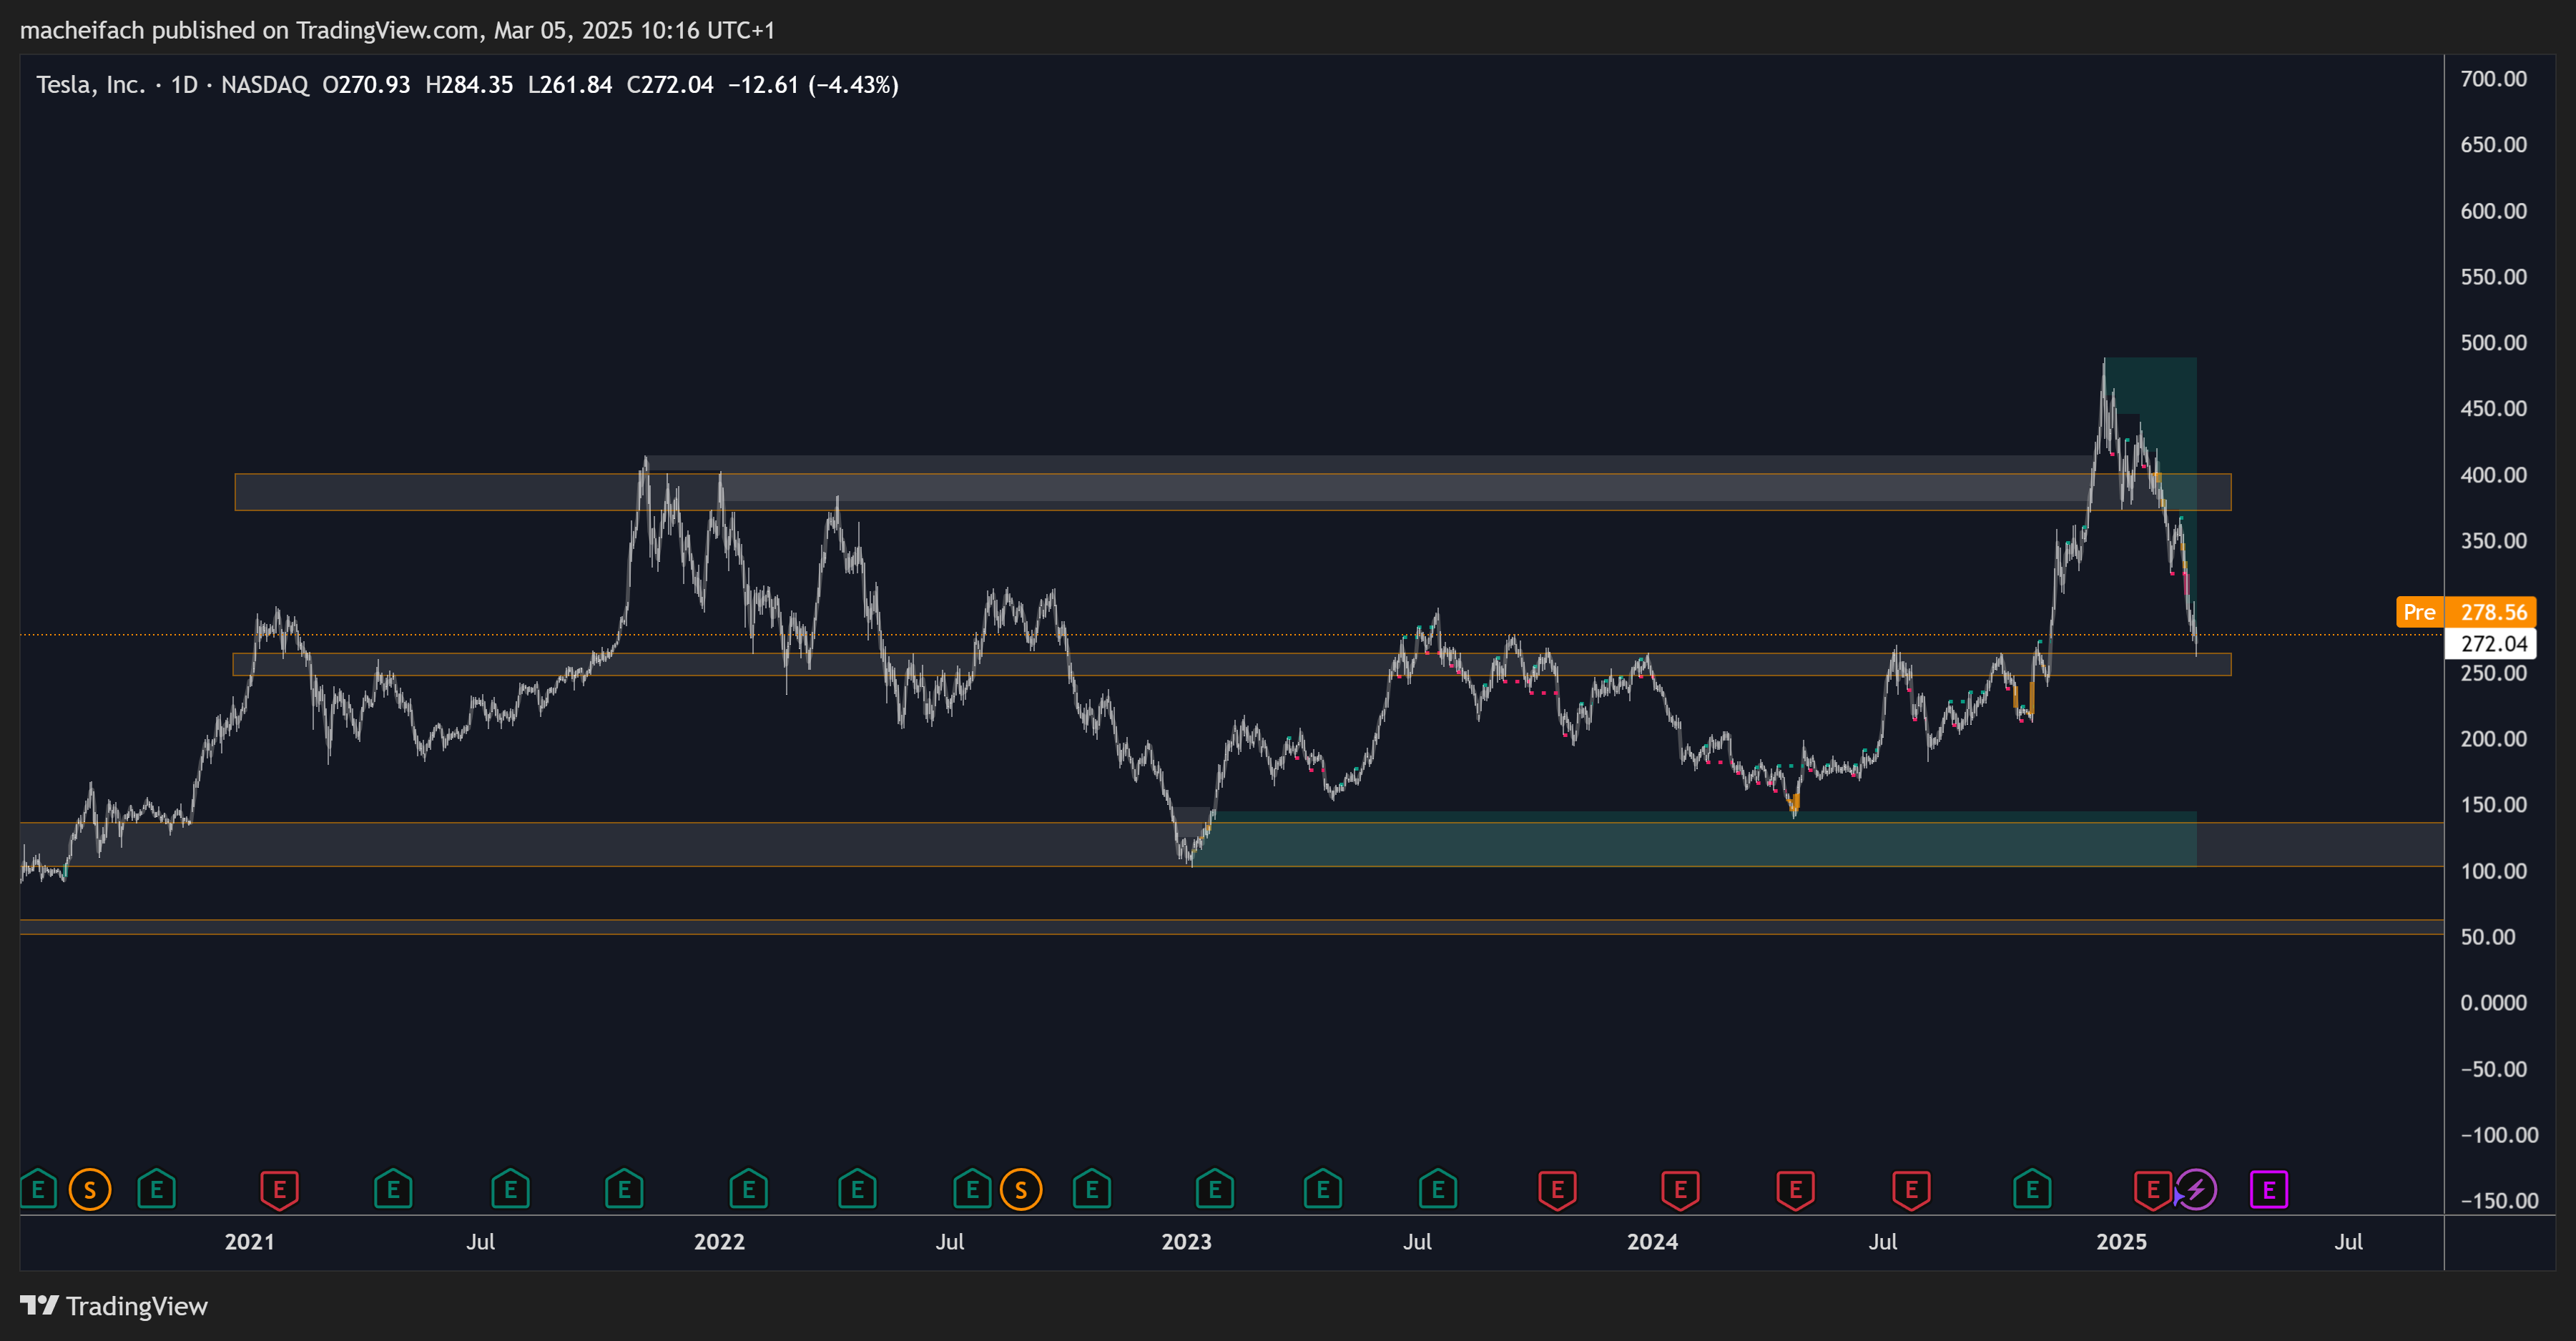Click the L261.84 low value
Screen dimensions: 2576x1341
click(570, 85)
